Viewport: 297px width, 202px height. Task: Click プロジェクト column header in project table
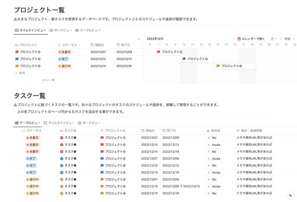tap(26, 45)
